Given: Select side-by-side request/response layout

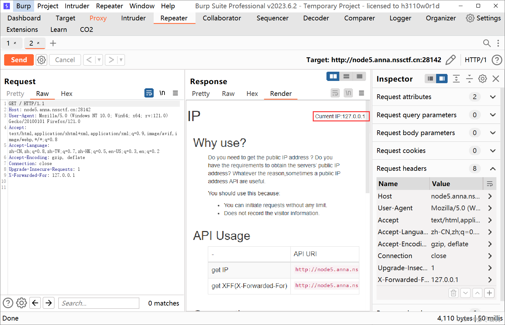Looking at the screenshot, I should [333, 76].
